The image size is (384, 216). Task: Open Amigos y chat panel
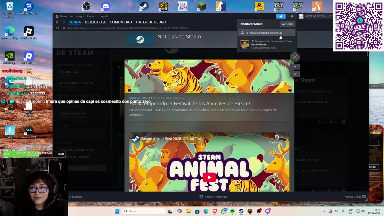[355, 197]
